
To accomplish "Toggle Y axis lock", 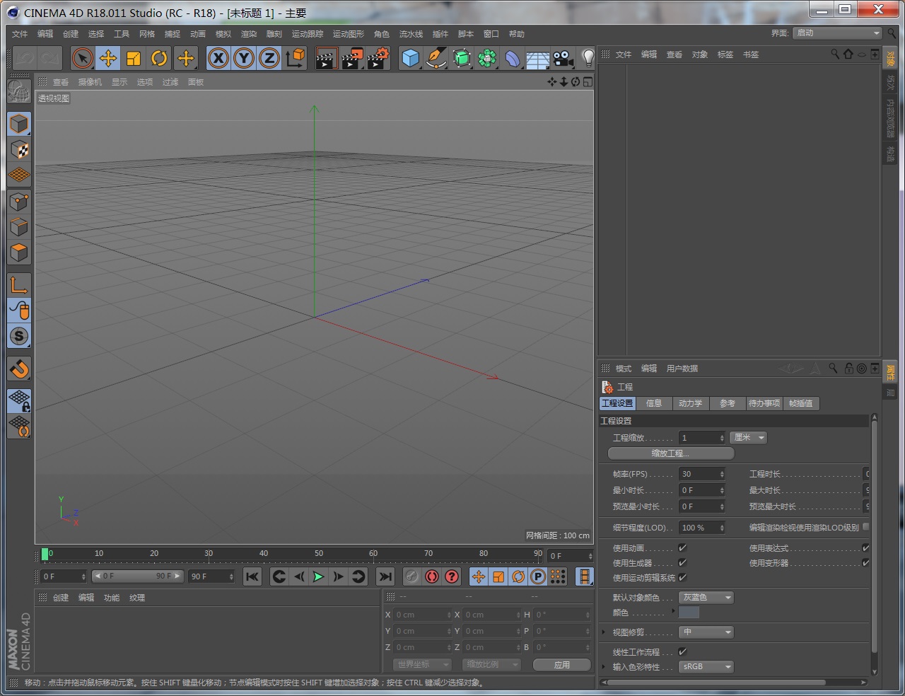I will point(244,58).
